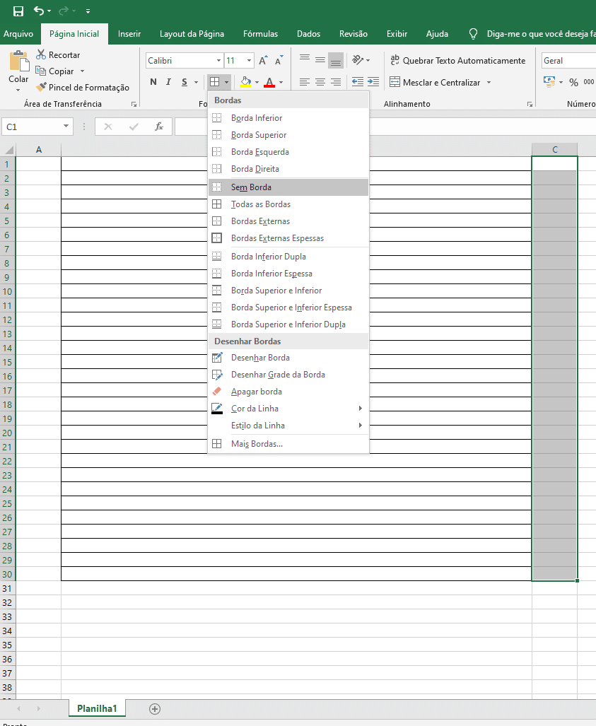Toggle top vertical alignment
Screen dimensions: 596x726
(x=304, y=59)
